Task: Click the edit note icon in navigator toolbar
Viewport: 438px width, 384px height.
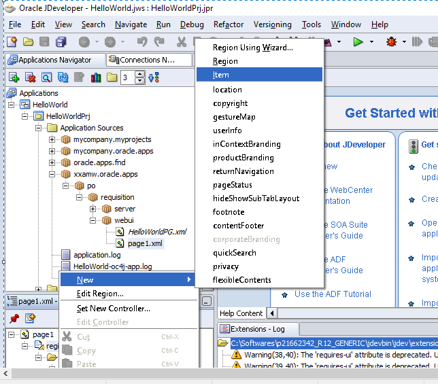Action: point(79,77)
